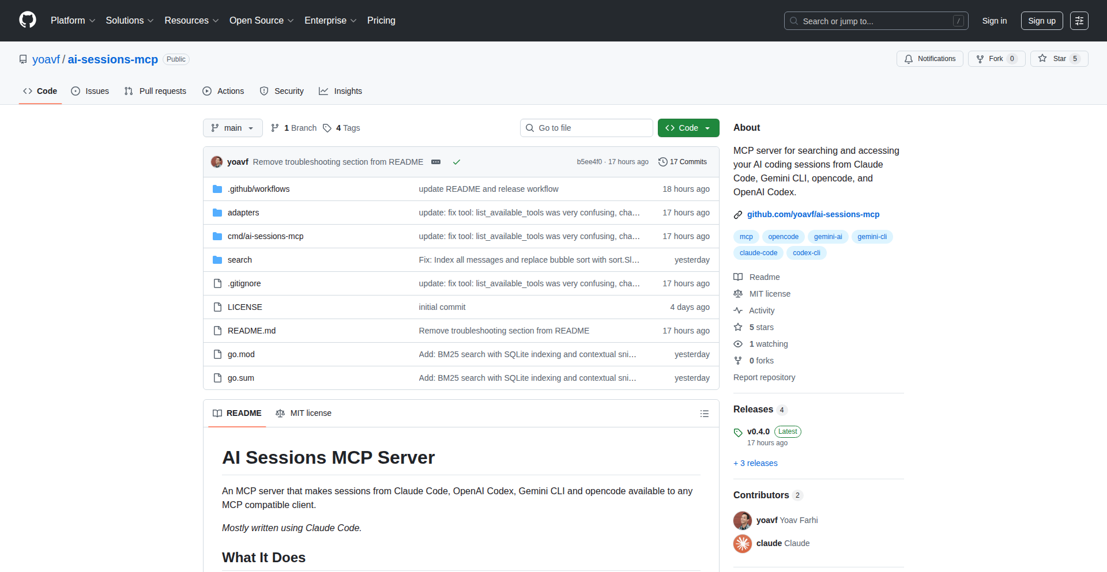
Task: Click the claude contributor avatar
Action: [x=742, y=543]
